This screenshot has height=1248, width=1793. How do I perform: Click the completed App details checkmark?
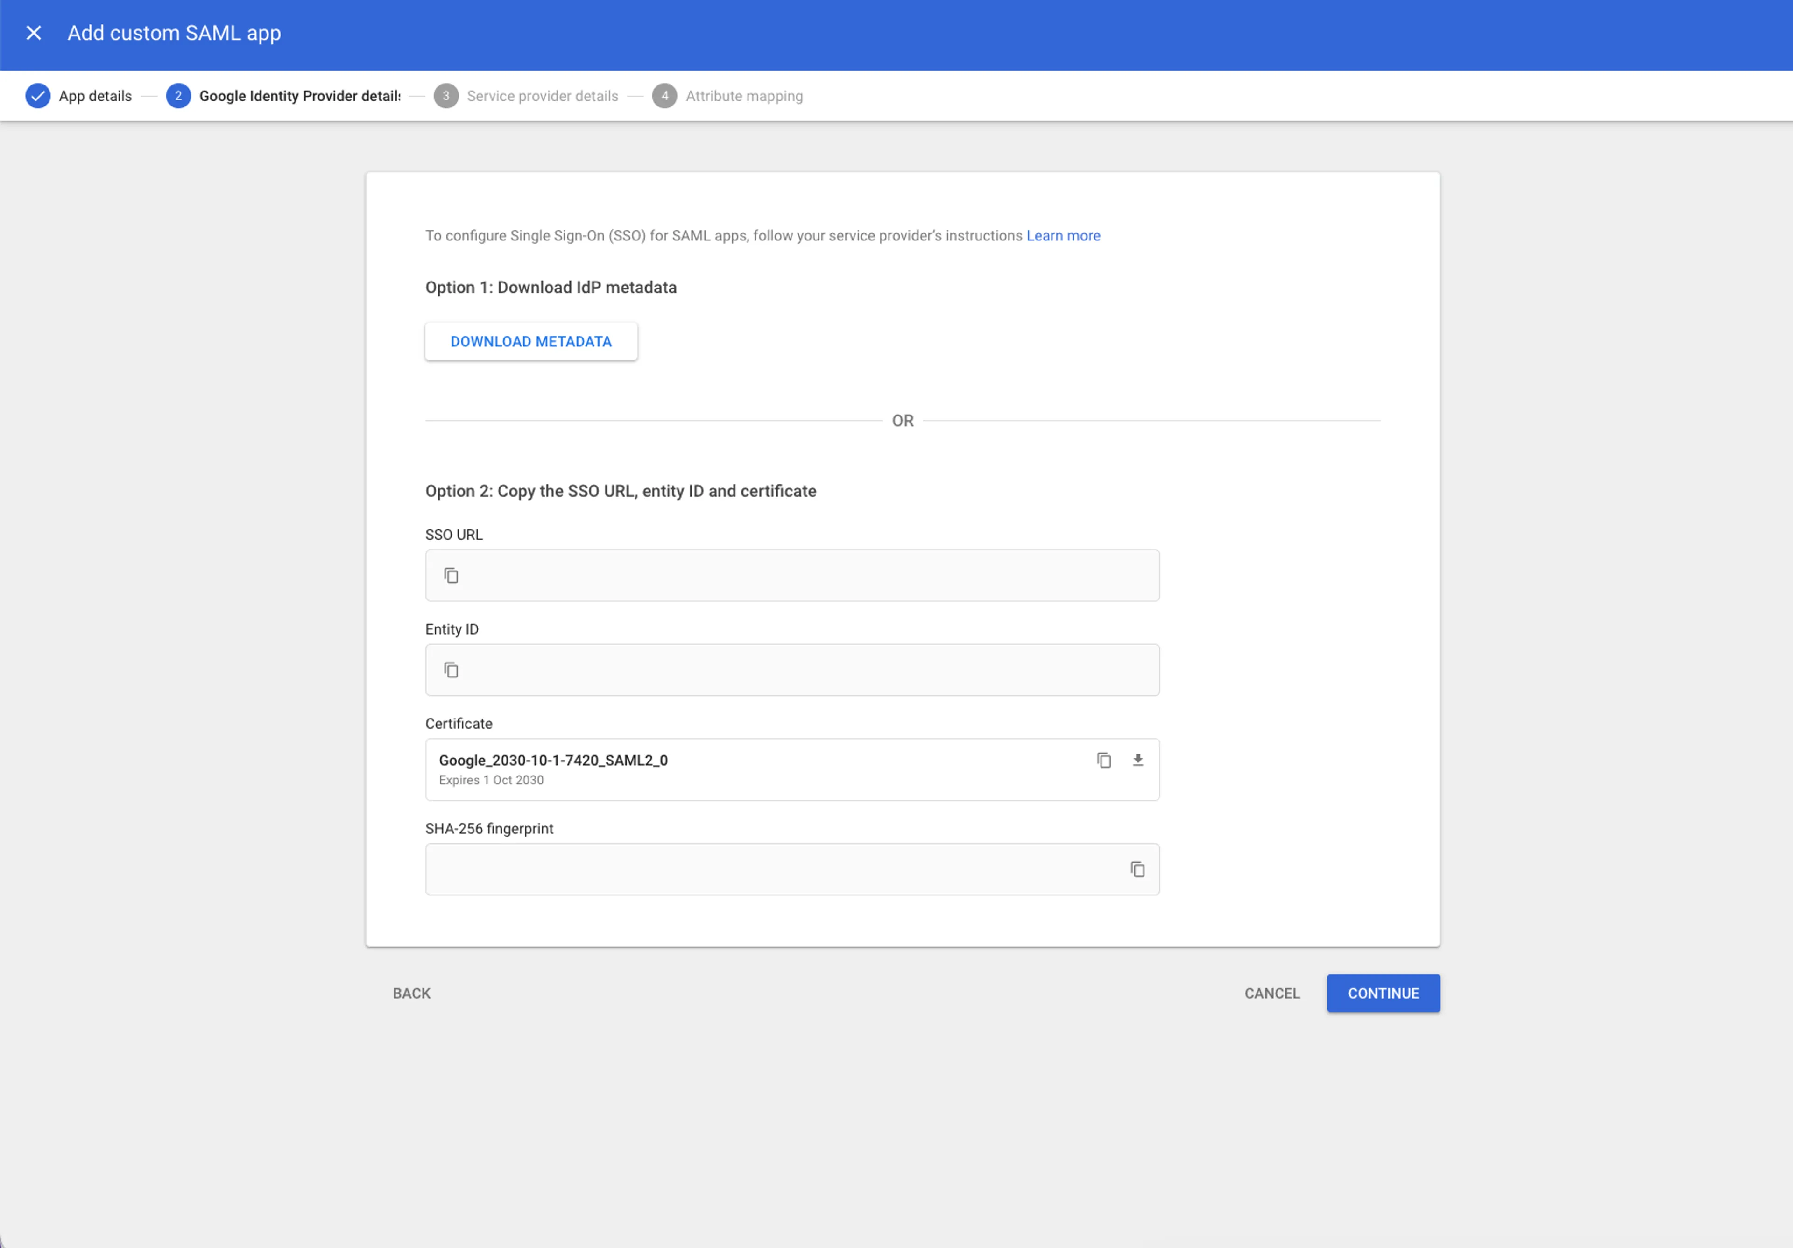tap(37, 95)
